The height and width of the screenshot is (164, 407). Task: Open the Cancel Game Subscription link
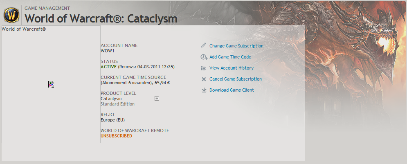[236, 79]
